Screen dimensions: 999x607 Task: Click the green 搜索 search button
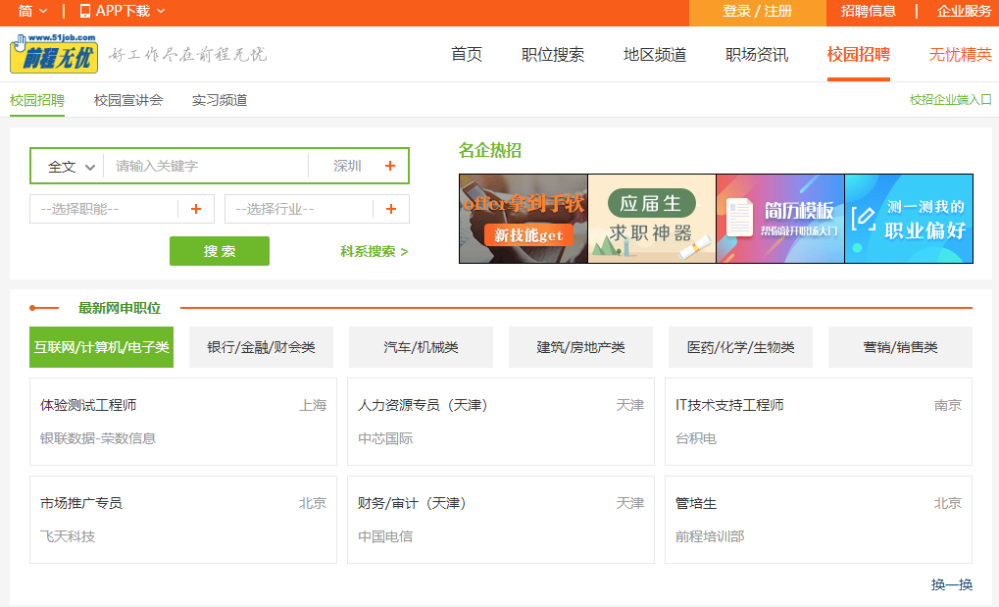pyautogui.click(x=219, y=251)
